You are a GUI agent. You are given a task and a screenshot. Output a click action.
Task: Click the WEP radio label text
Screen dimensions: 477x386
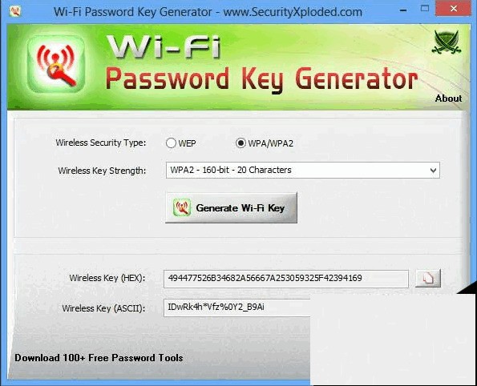[x=187, y=143]
